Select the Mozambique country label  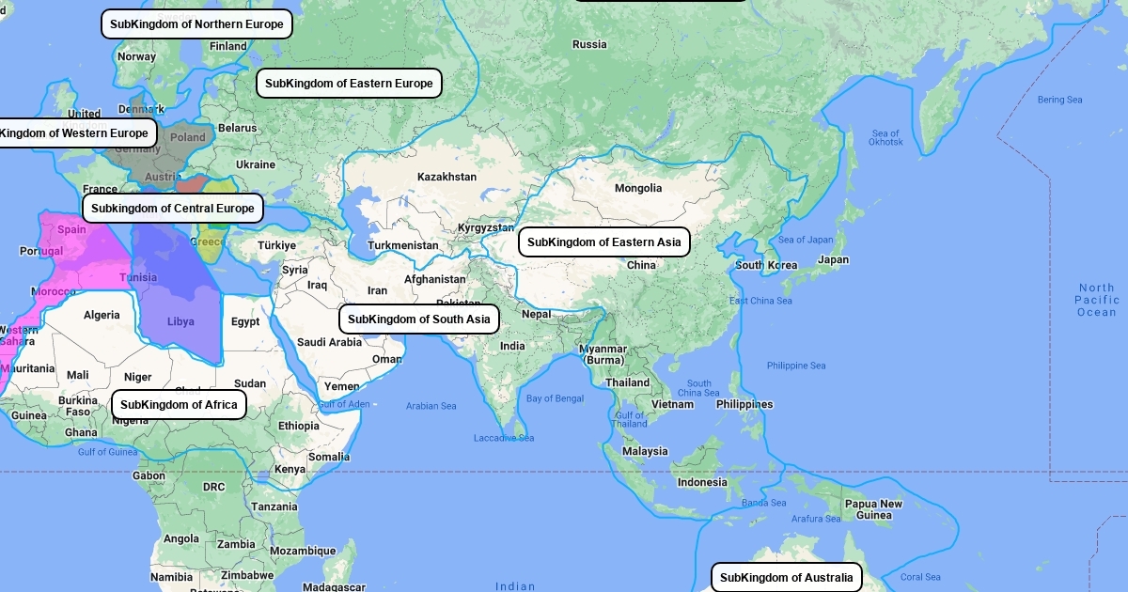click(303, 551)
